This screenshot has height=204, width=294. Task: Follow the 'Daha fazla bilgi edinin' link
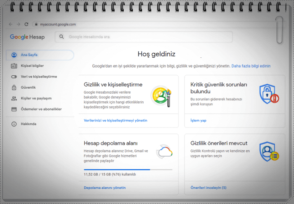coord(251,66)
